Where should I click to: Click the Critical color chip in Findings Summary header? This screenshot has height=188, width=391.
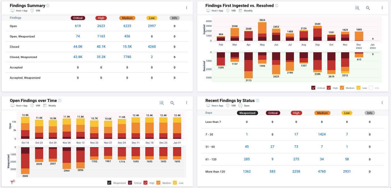78,18
